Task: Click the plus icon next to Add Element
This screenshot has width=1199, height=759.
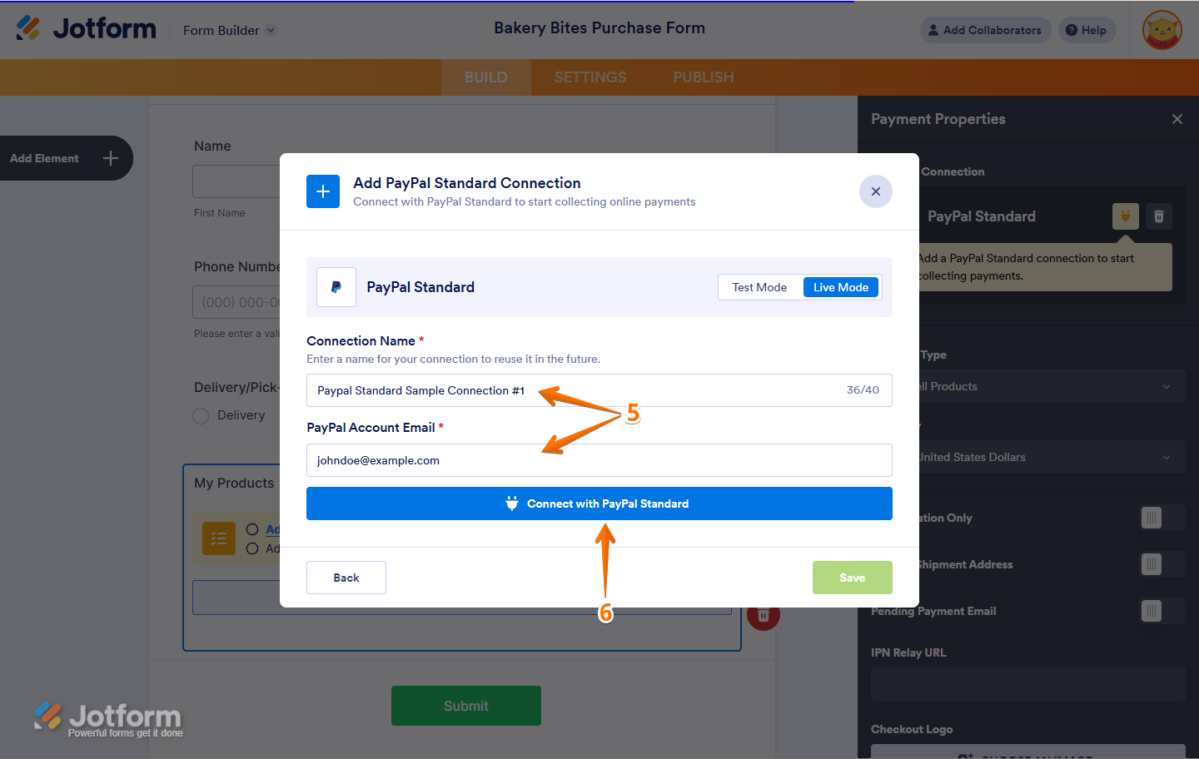Action: [x=111, y=158]
